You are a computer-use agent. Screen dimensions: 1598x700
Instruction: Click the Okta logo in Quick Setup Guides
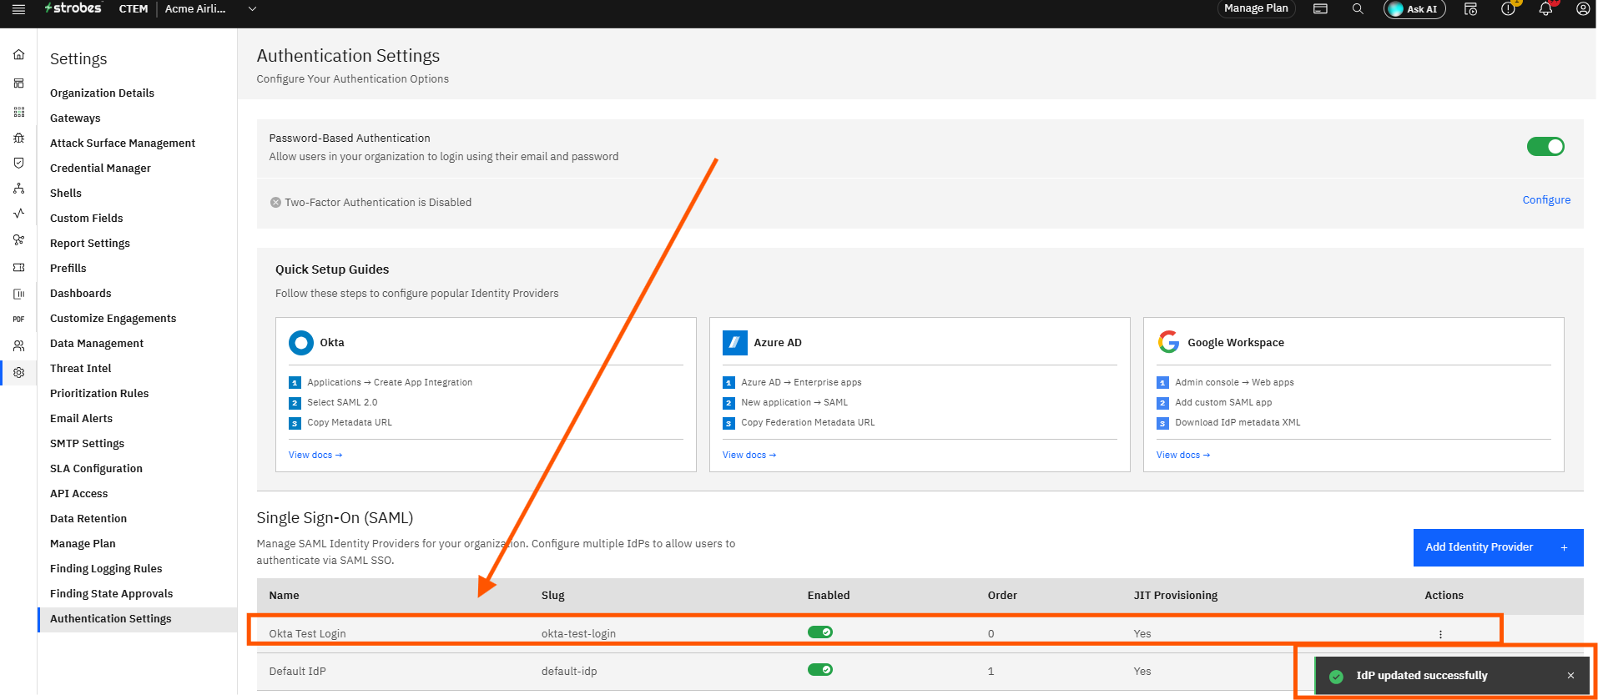301,343
